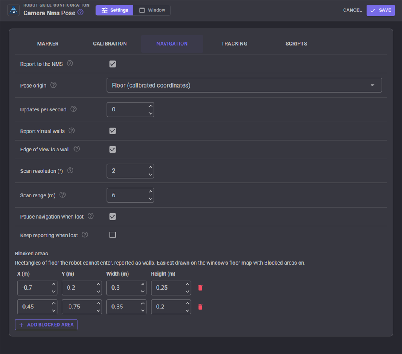
Task: Open help icon for Updates per second
Action: (x=73, y=109)
